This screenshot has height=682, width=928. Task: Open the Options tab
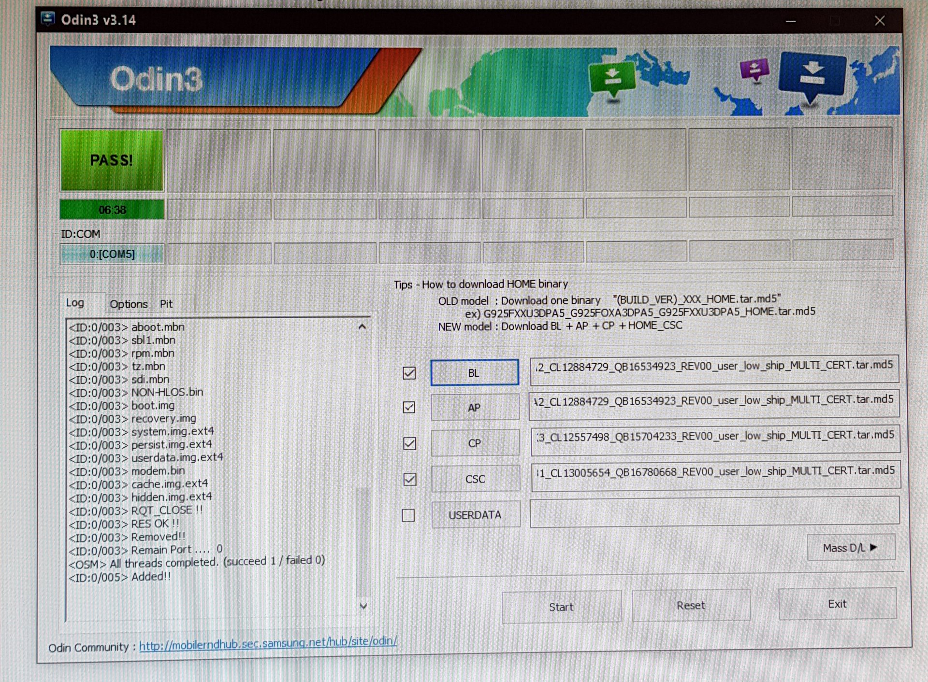tap(129, 304)
